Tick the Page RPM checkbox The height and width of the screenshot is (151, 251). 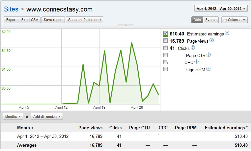165,69
